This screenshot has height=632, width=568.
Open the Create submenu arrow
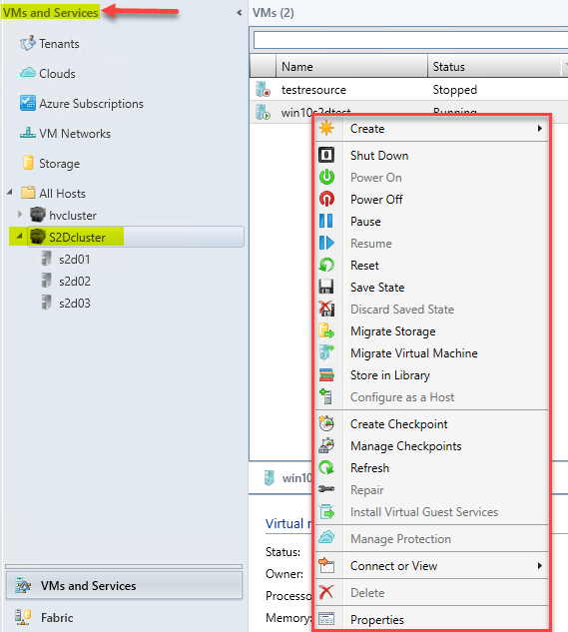539,128
